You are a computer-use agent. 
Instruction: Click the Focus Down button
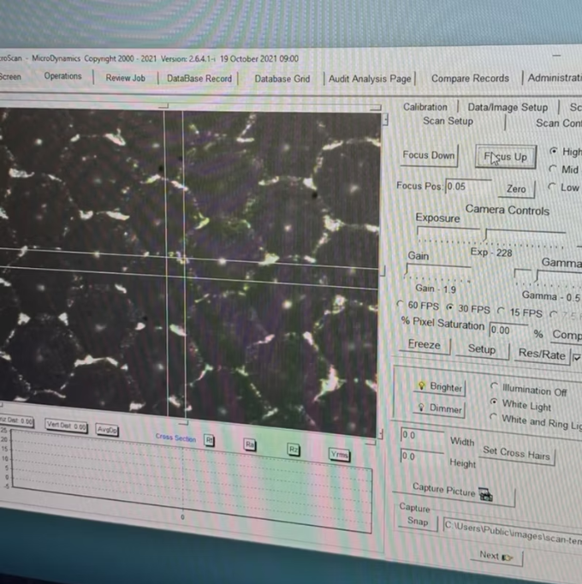429,155
